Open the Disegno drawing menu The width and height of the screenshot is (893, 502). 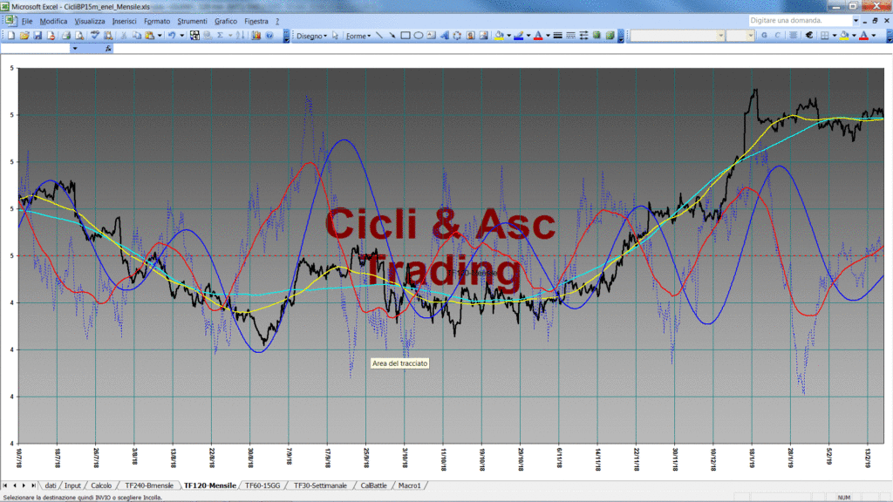pyautogui.click(x=311, y=36)
